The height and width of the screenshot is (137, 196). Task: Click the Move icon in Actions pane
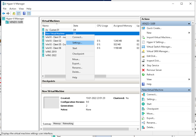(143, 114)
